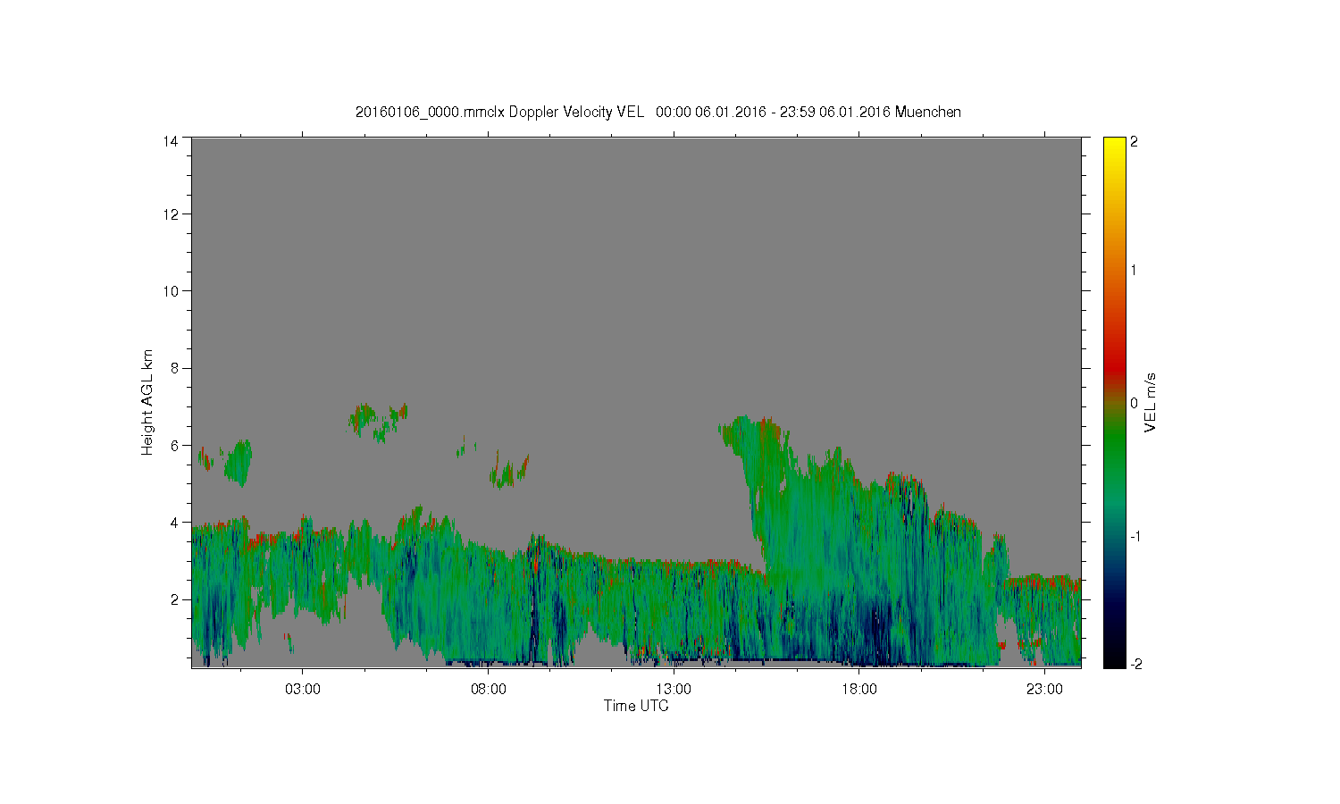
Task: Click the 'Time UTC' axis label
Action: coord(636,706)
